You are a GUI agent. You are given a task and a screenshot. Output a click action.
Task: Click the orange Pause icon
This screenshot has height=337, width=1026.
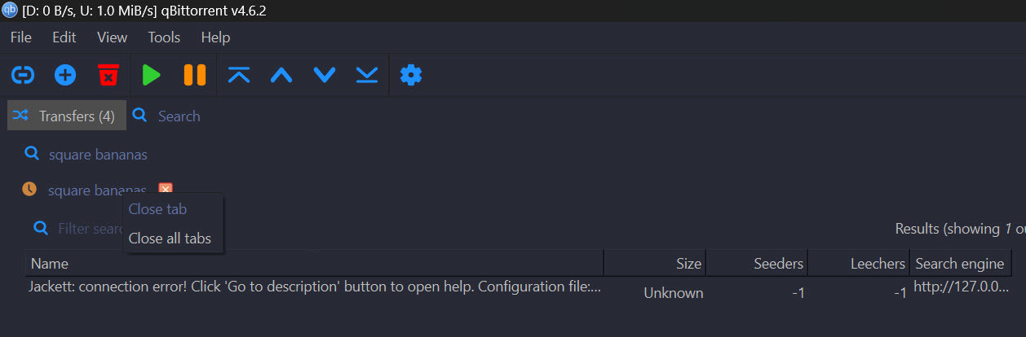pyautogui.click(x=195, y=76)
